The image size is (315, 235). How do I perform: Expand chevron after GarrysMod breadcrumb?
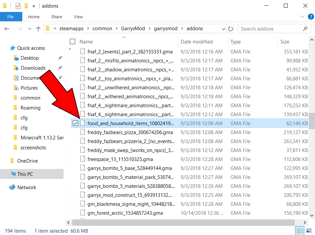[150, 29]
